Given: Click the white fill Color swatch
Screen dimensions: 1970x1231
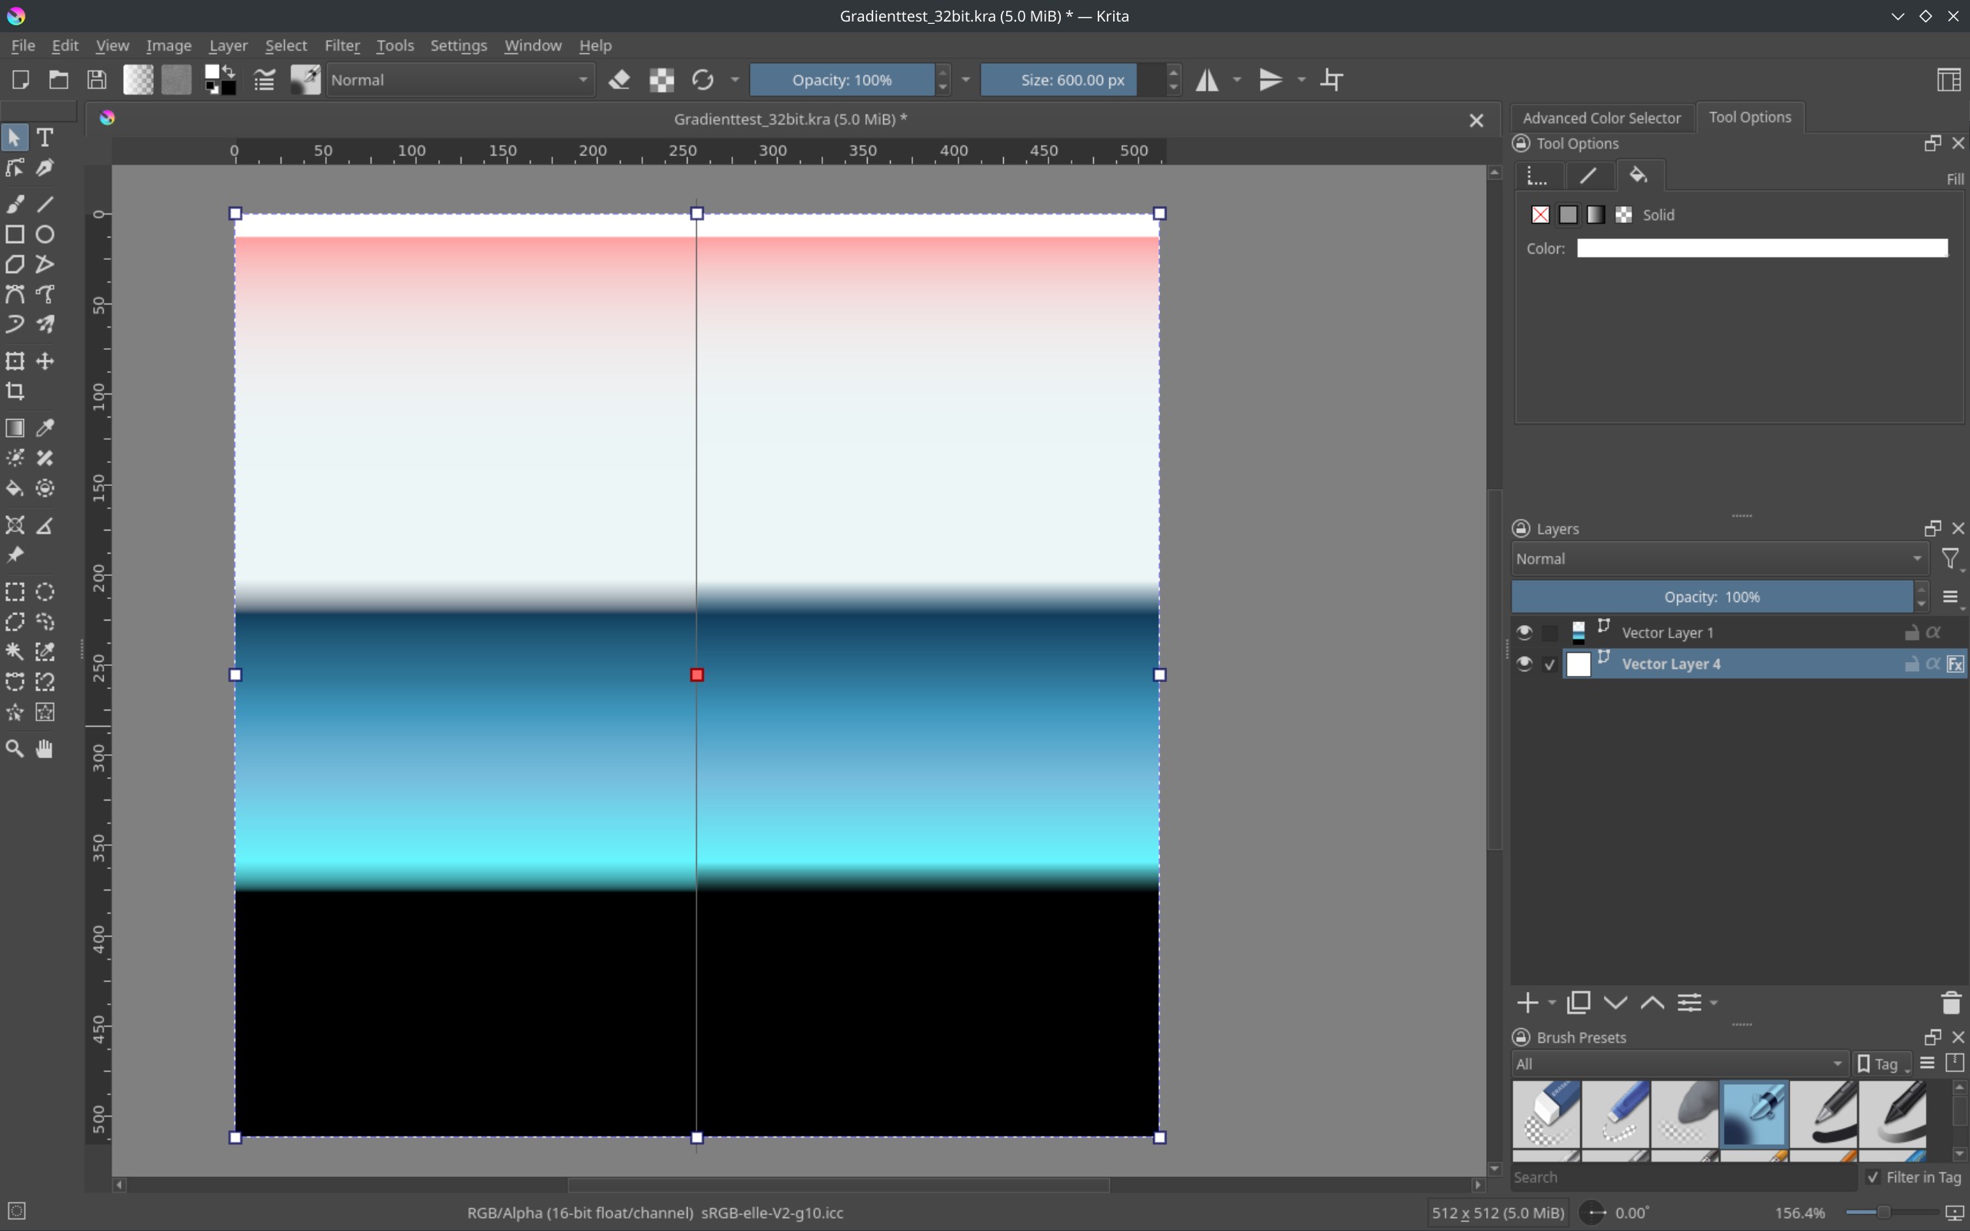Looking at the screenshot, I should pyautogui.click(x=1762, y=248).
